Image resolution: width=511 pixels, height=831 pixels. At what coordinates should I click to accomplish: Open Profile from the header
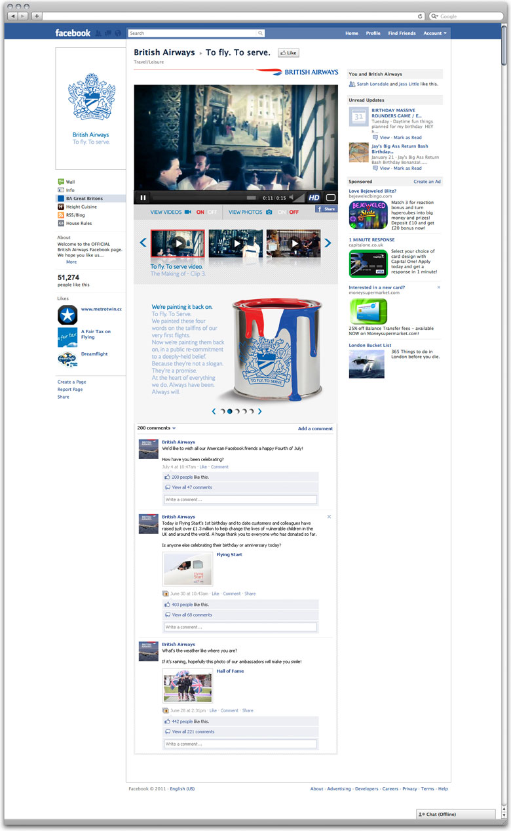pos(373,33)
